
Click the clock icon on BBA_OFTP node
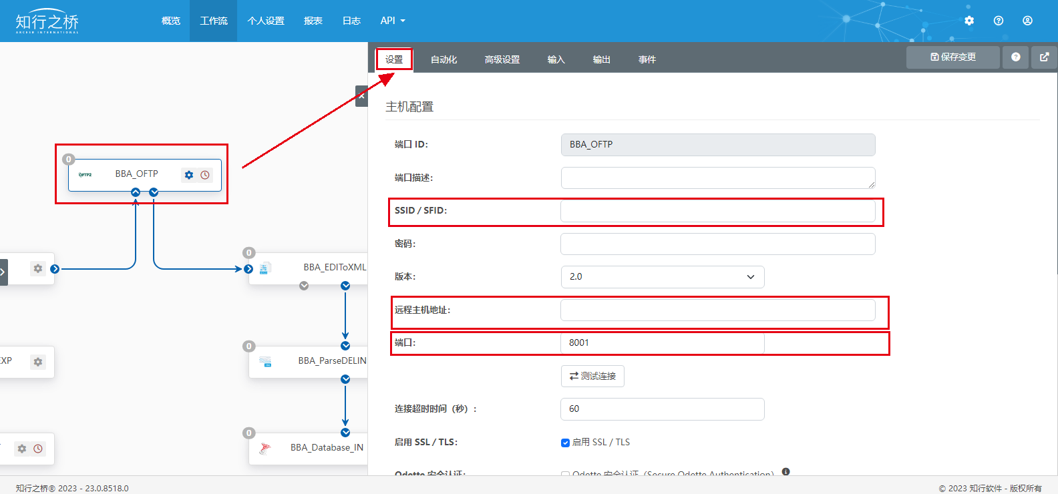tap(205, 175)
